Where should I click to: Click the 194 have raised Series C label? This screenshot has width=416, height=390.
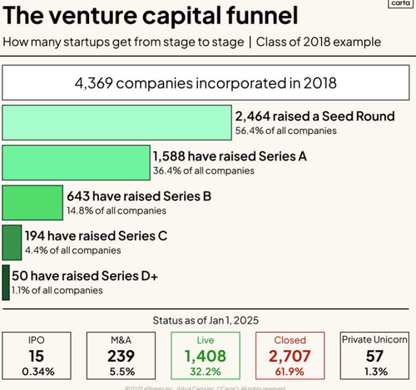click(96, 236)
